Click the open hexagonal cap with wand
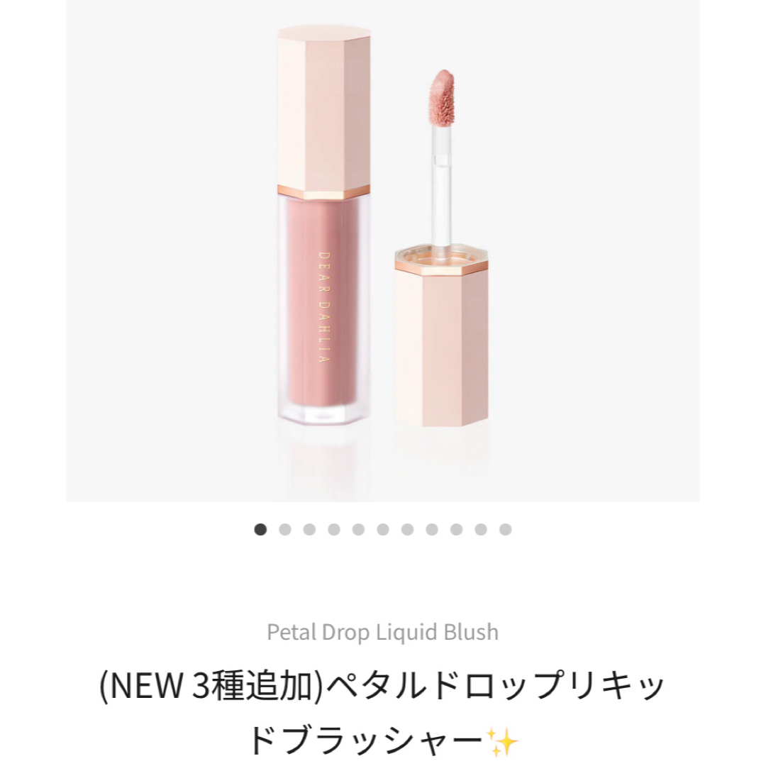 click(x=440, y=336)
